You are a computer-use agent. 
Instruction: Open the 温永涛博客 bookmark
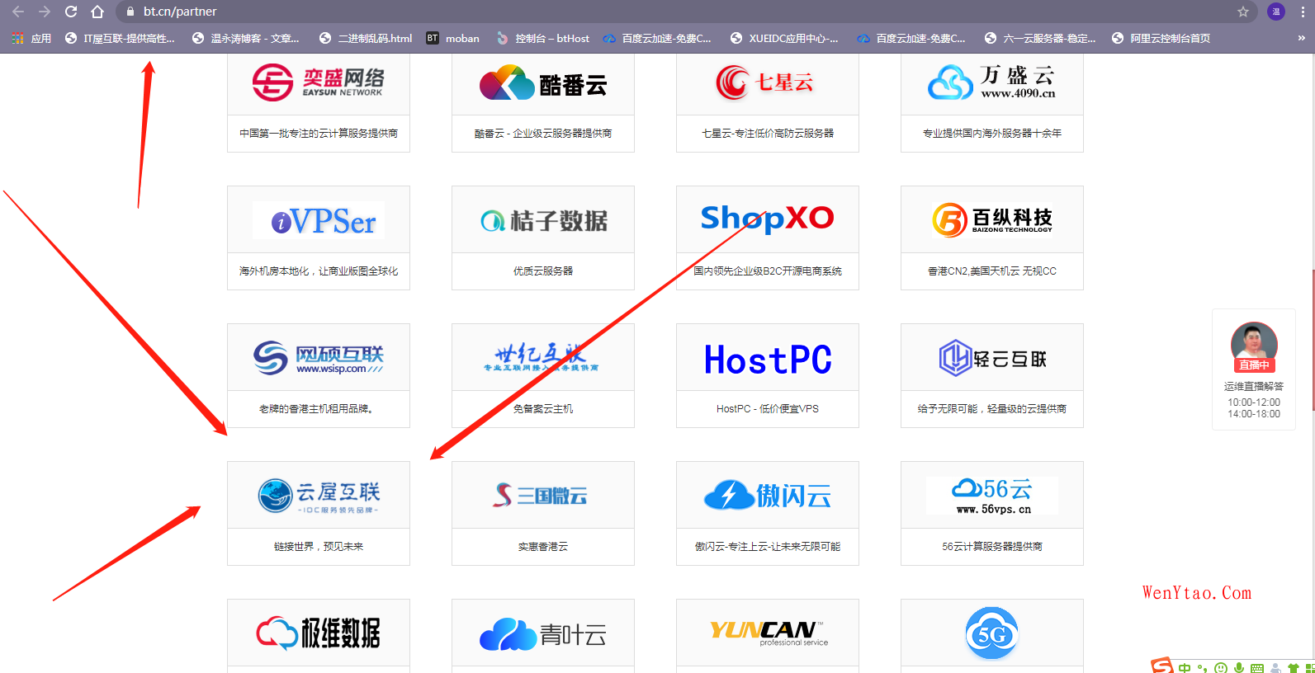coord(245,38)
